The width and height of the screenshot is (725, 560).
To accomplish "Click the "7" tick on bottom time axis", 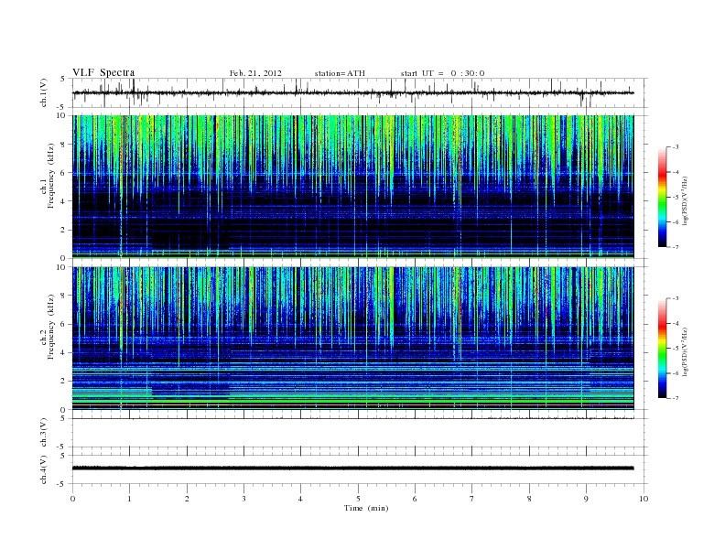I will click(x=472, y=499).
